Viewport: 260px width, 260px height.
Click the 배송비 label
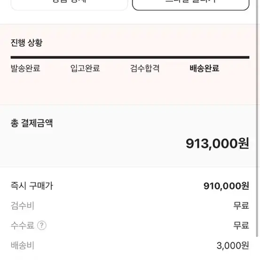[23, 245]
